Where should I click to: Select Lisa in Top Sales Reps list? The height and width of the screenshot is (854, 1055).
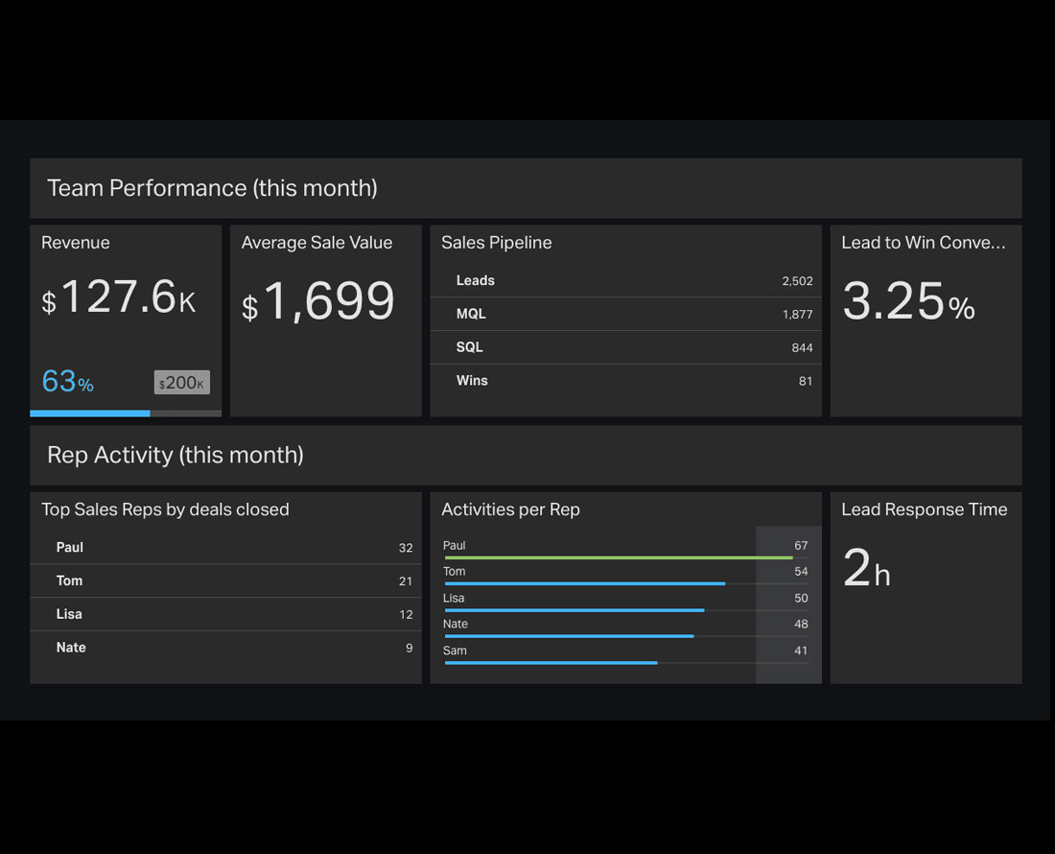click(x=225, y=614)
